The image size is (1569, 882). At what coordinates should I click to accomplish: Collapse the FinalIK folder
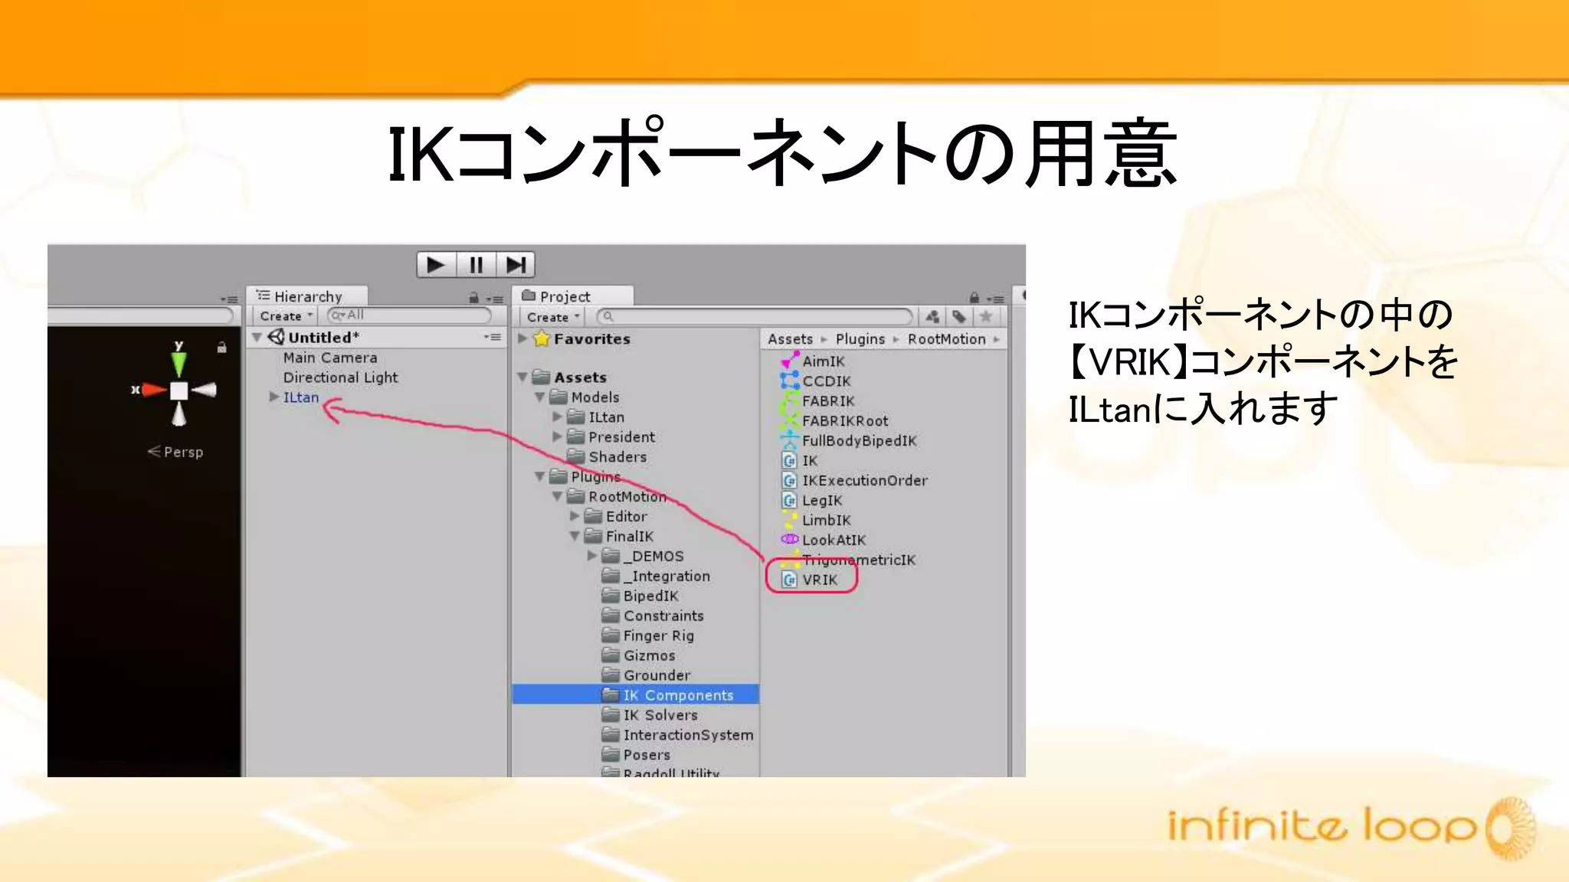tap(575, 536)
